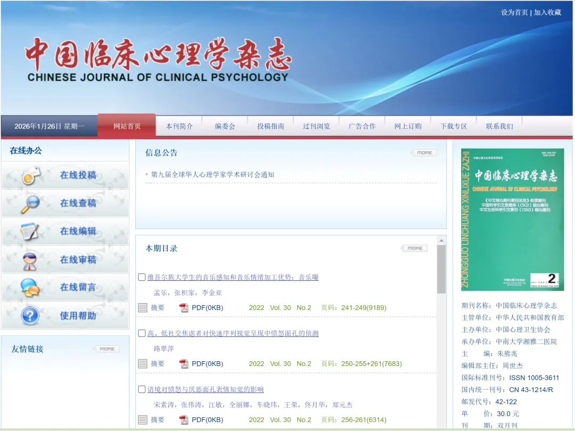Open the 投稿指南 menu item
Screen dimensions: 575x431
click(x=270, y=126)
